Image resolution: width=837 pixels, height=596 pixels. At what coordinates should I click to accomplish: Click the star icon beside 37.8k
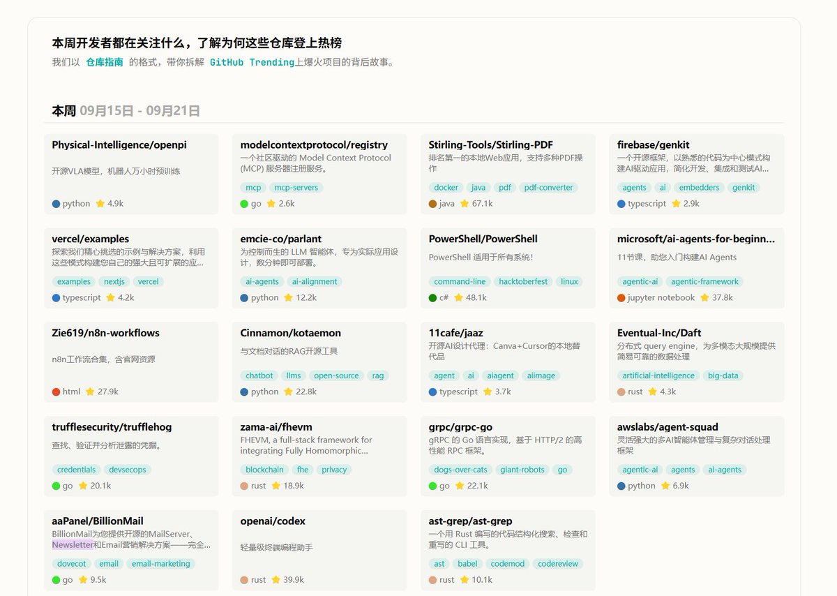click(x=704, y=298)
